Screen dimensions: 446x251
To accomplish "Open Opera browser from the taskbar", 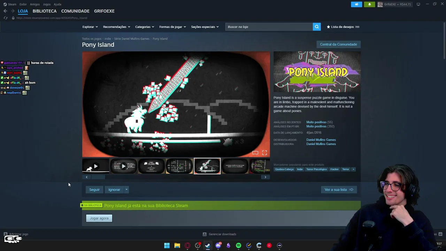I will [187, 245].
